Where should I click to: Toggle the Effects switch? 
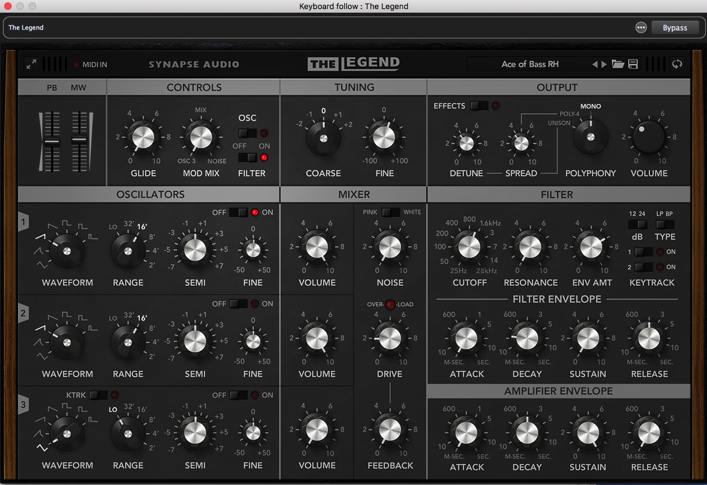[478, 105]
